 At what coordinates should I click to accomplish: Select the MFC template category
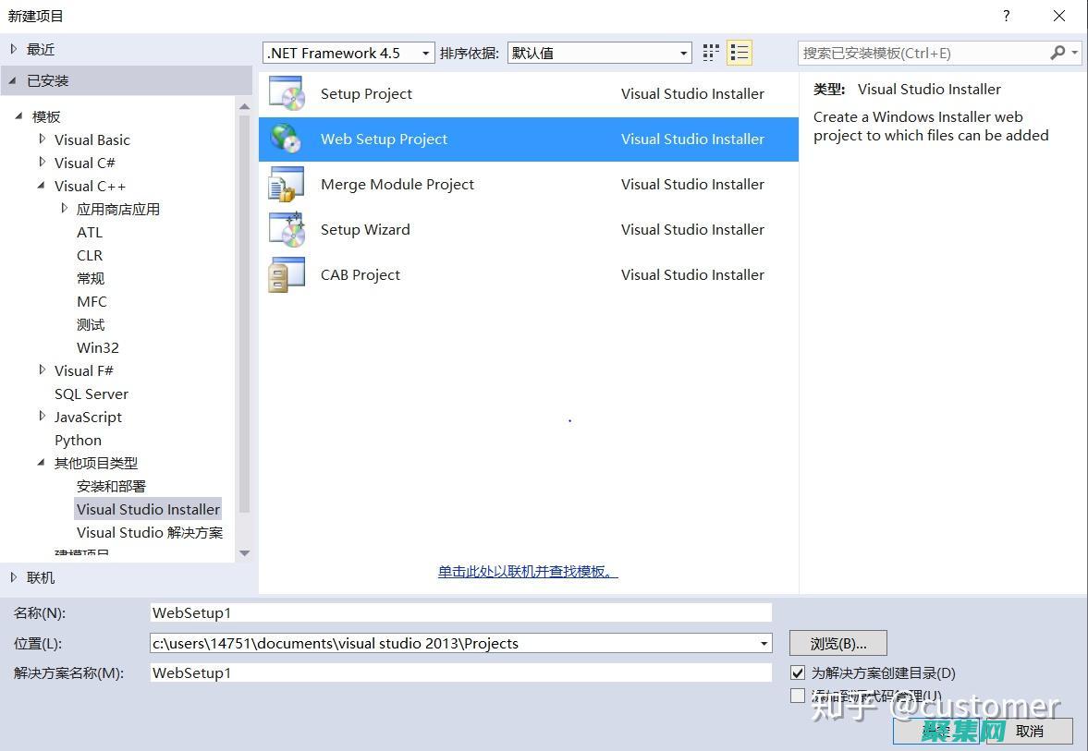click(92, 301)
